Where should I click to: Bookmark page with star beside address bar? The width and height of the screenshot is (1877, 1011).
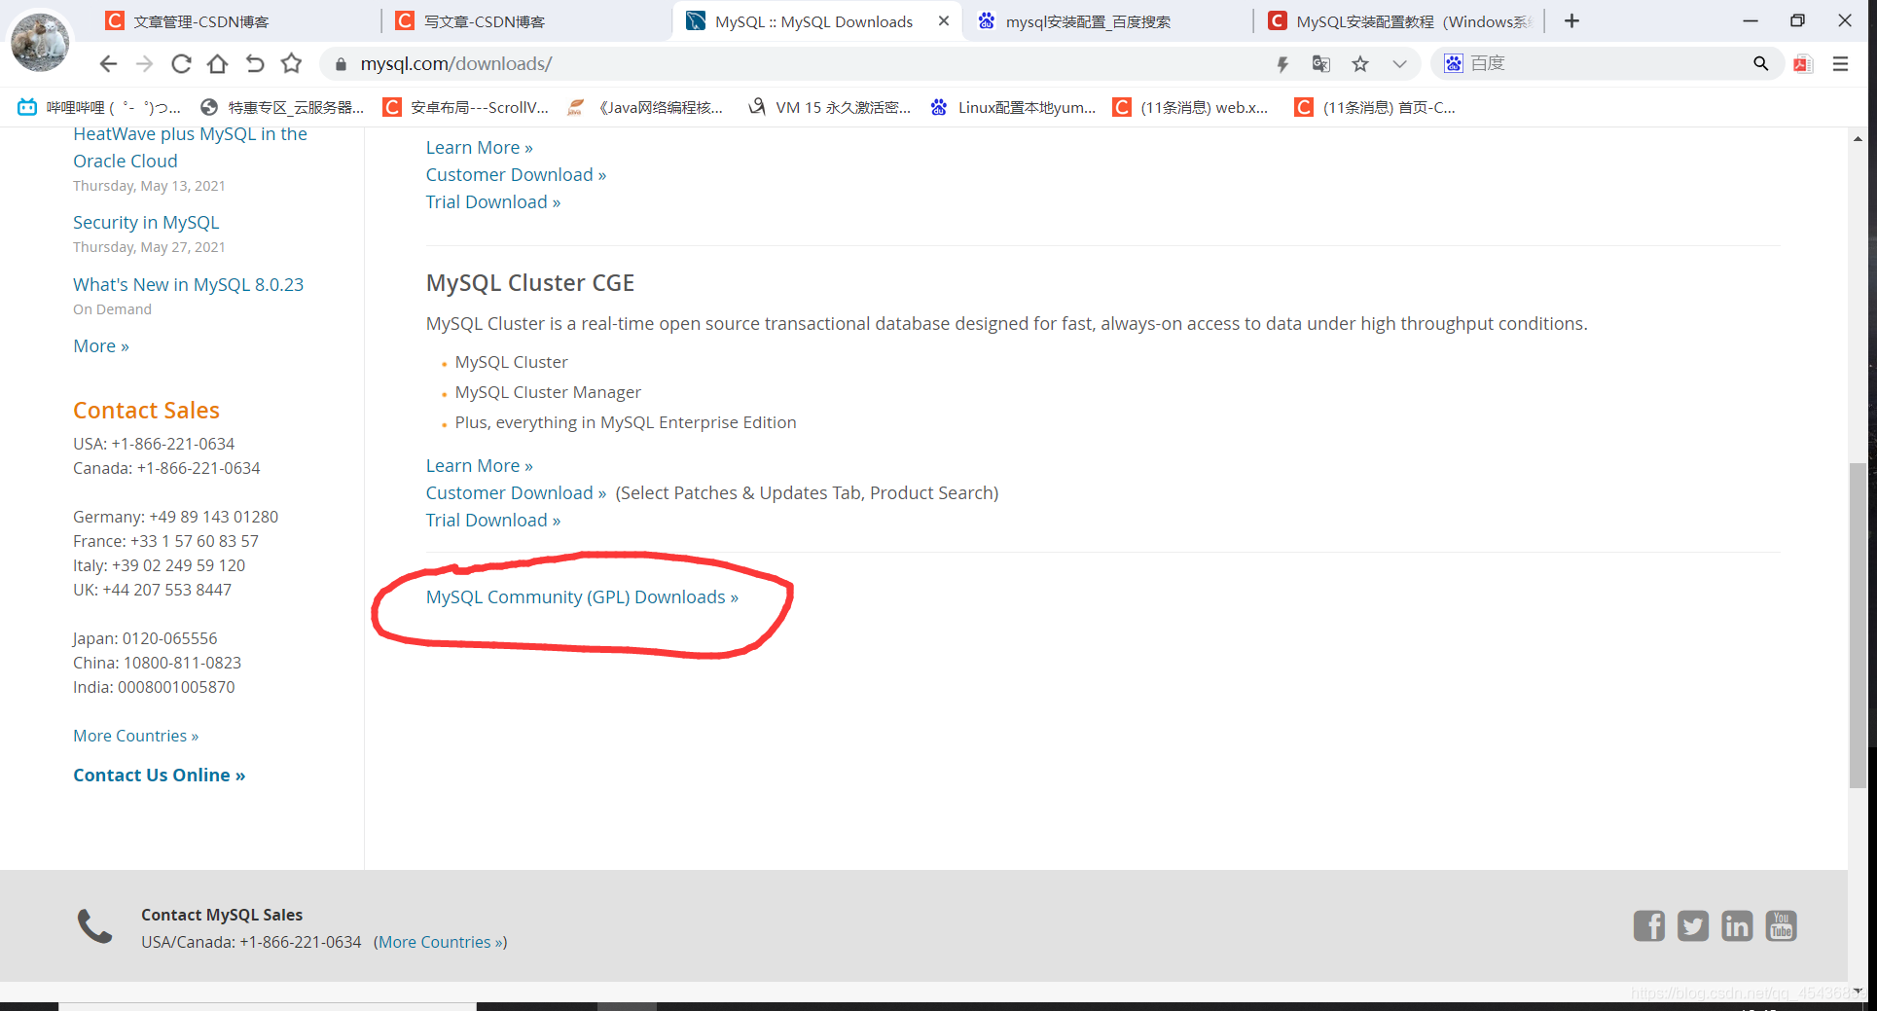point(291,64)
